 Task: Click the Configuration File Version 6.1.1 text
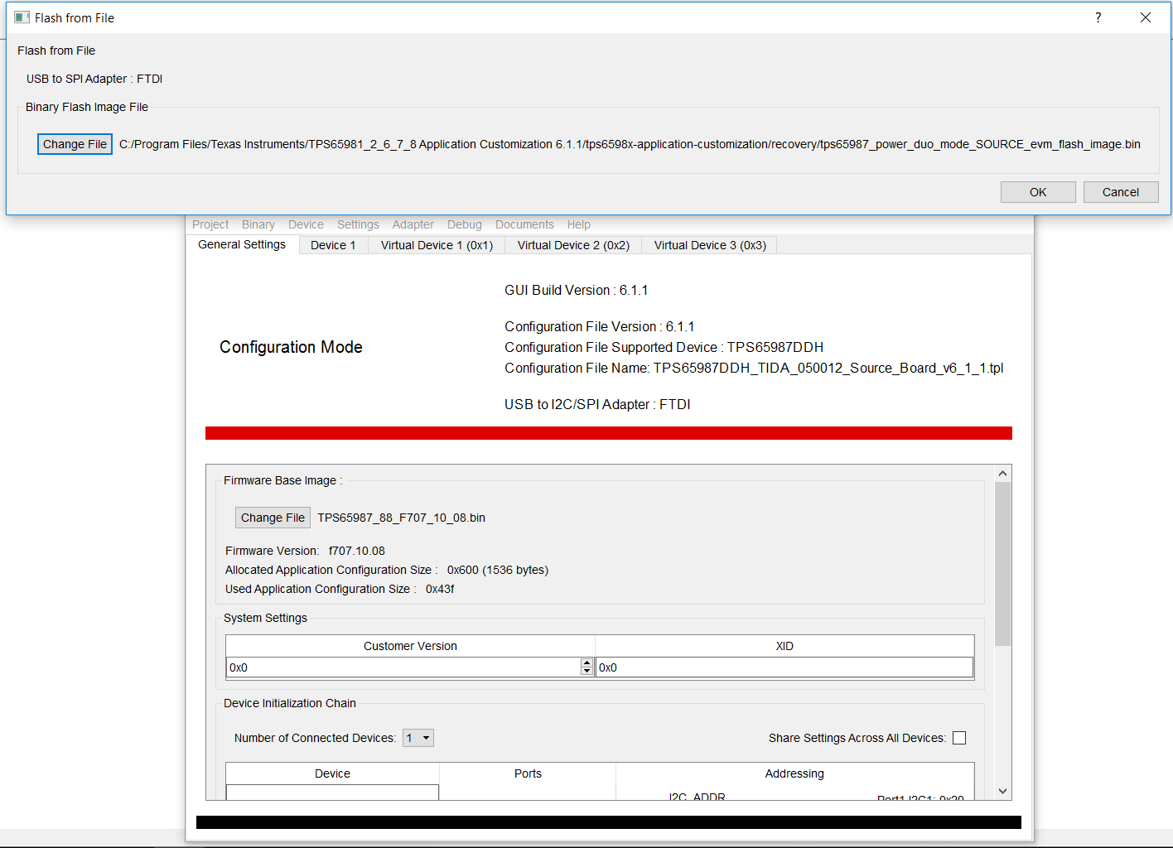click(600, 326)
